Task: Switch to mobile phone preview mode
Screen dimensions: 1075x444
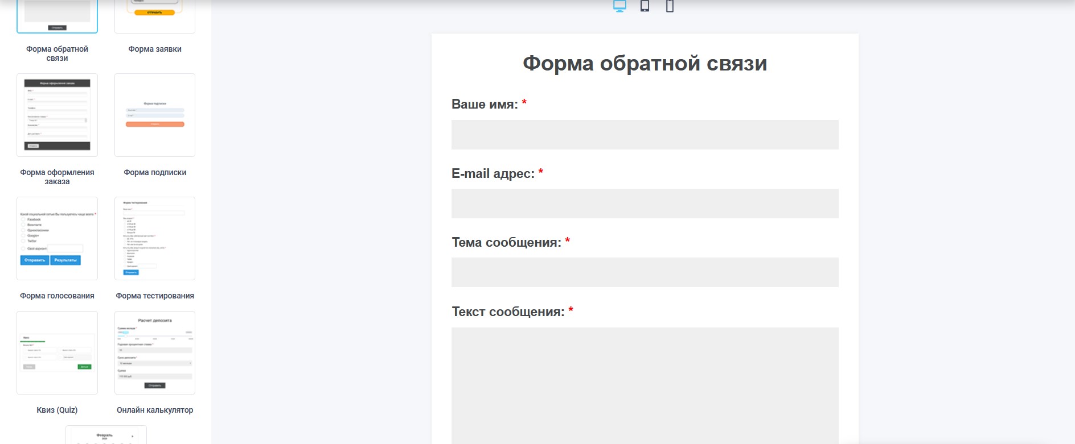Action: point(670,6)
